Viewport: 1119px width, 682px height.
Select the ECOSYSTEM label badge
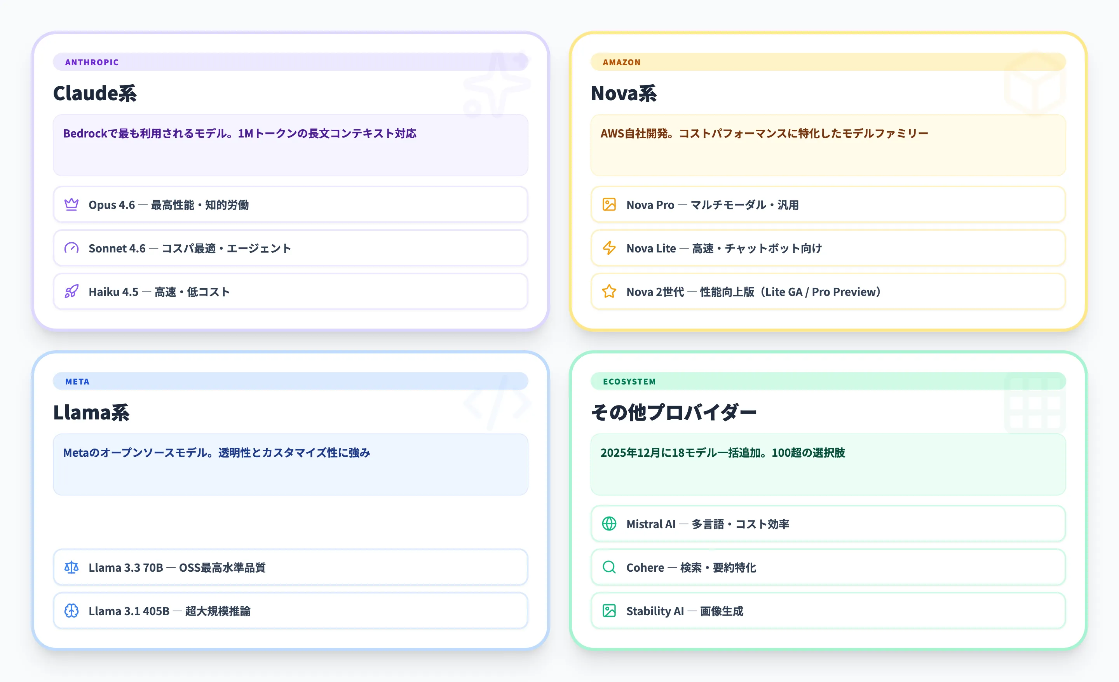pyautogui.click(x=828, y=381)
